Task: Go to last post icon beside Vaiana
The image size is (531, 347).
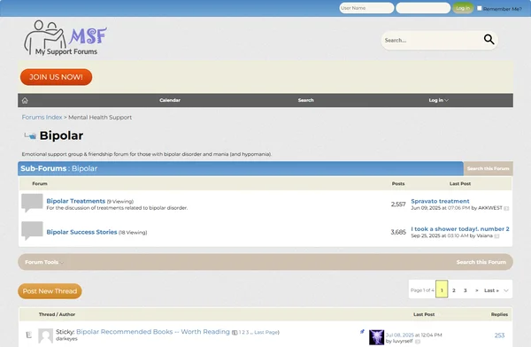Action: click(x=496, y=236)
